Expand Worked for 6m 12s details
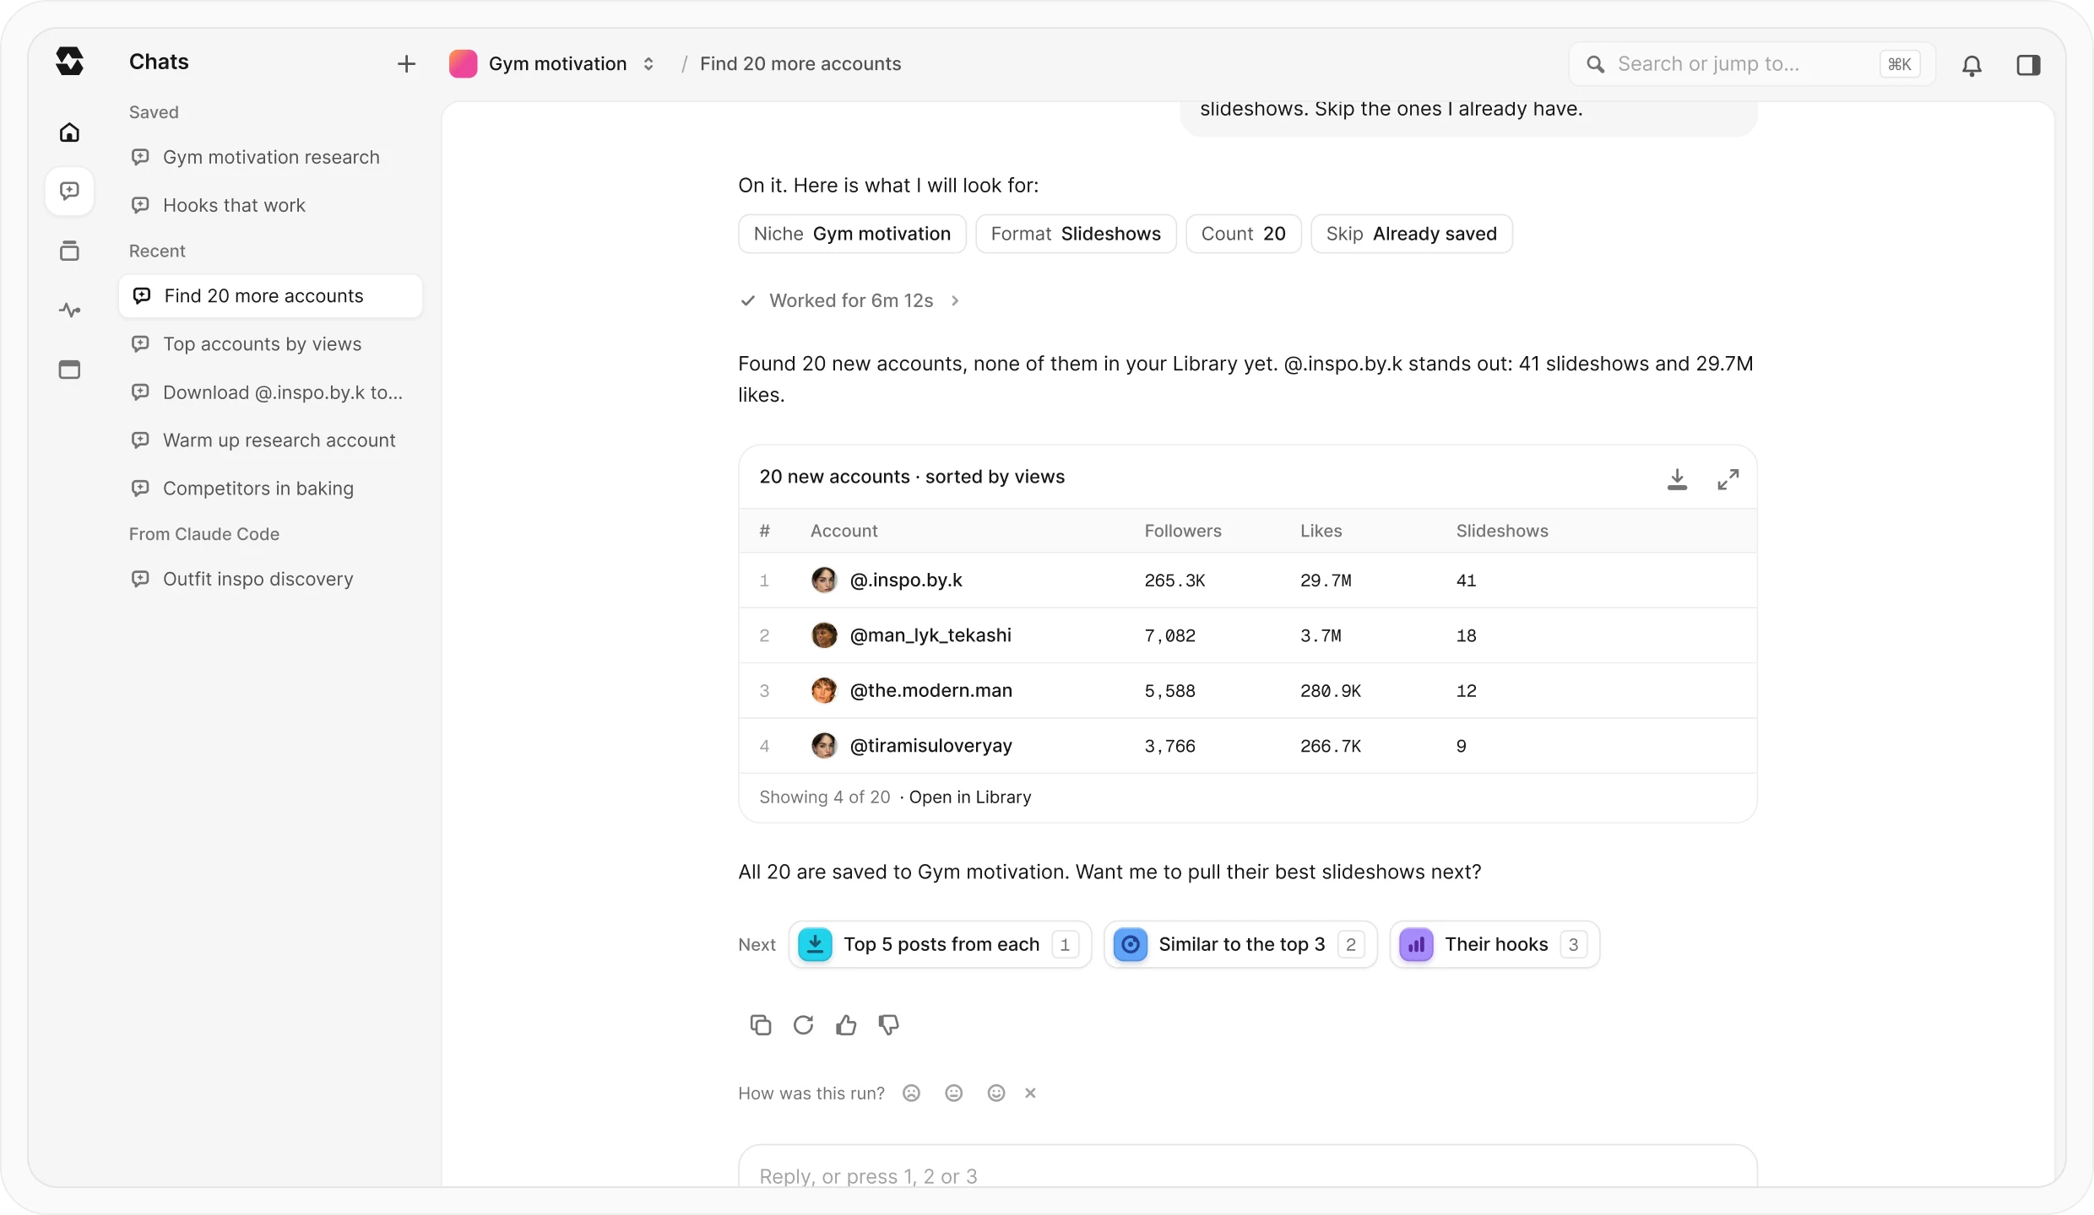Viewport: 2094px width, 1215px height. (x=849, y=300)
